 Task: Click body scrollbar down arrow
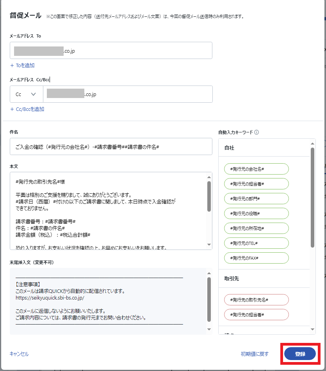209,244
